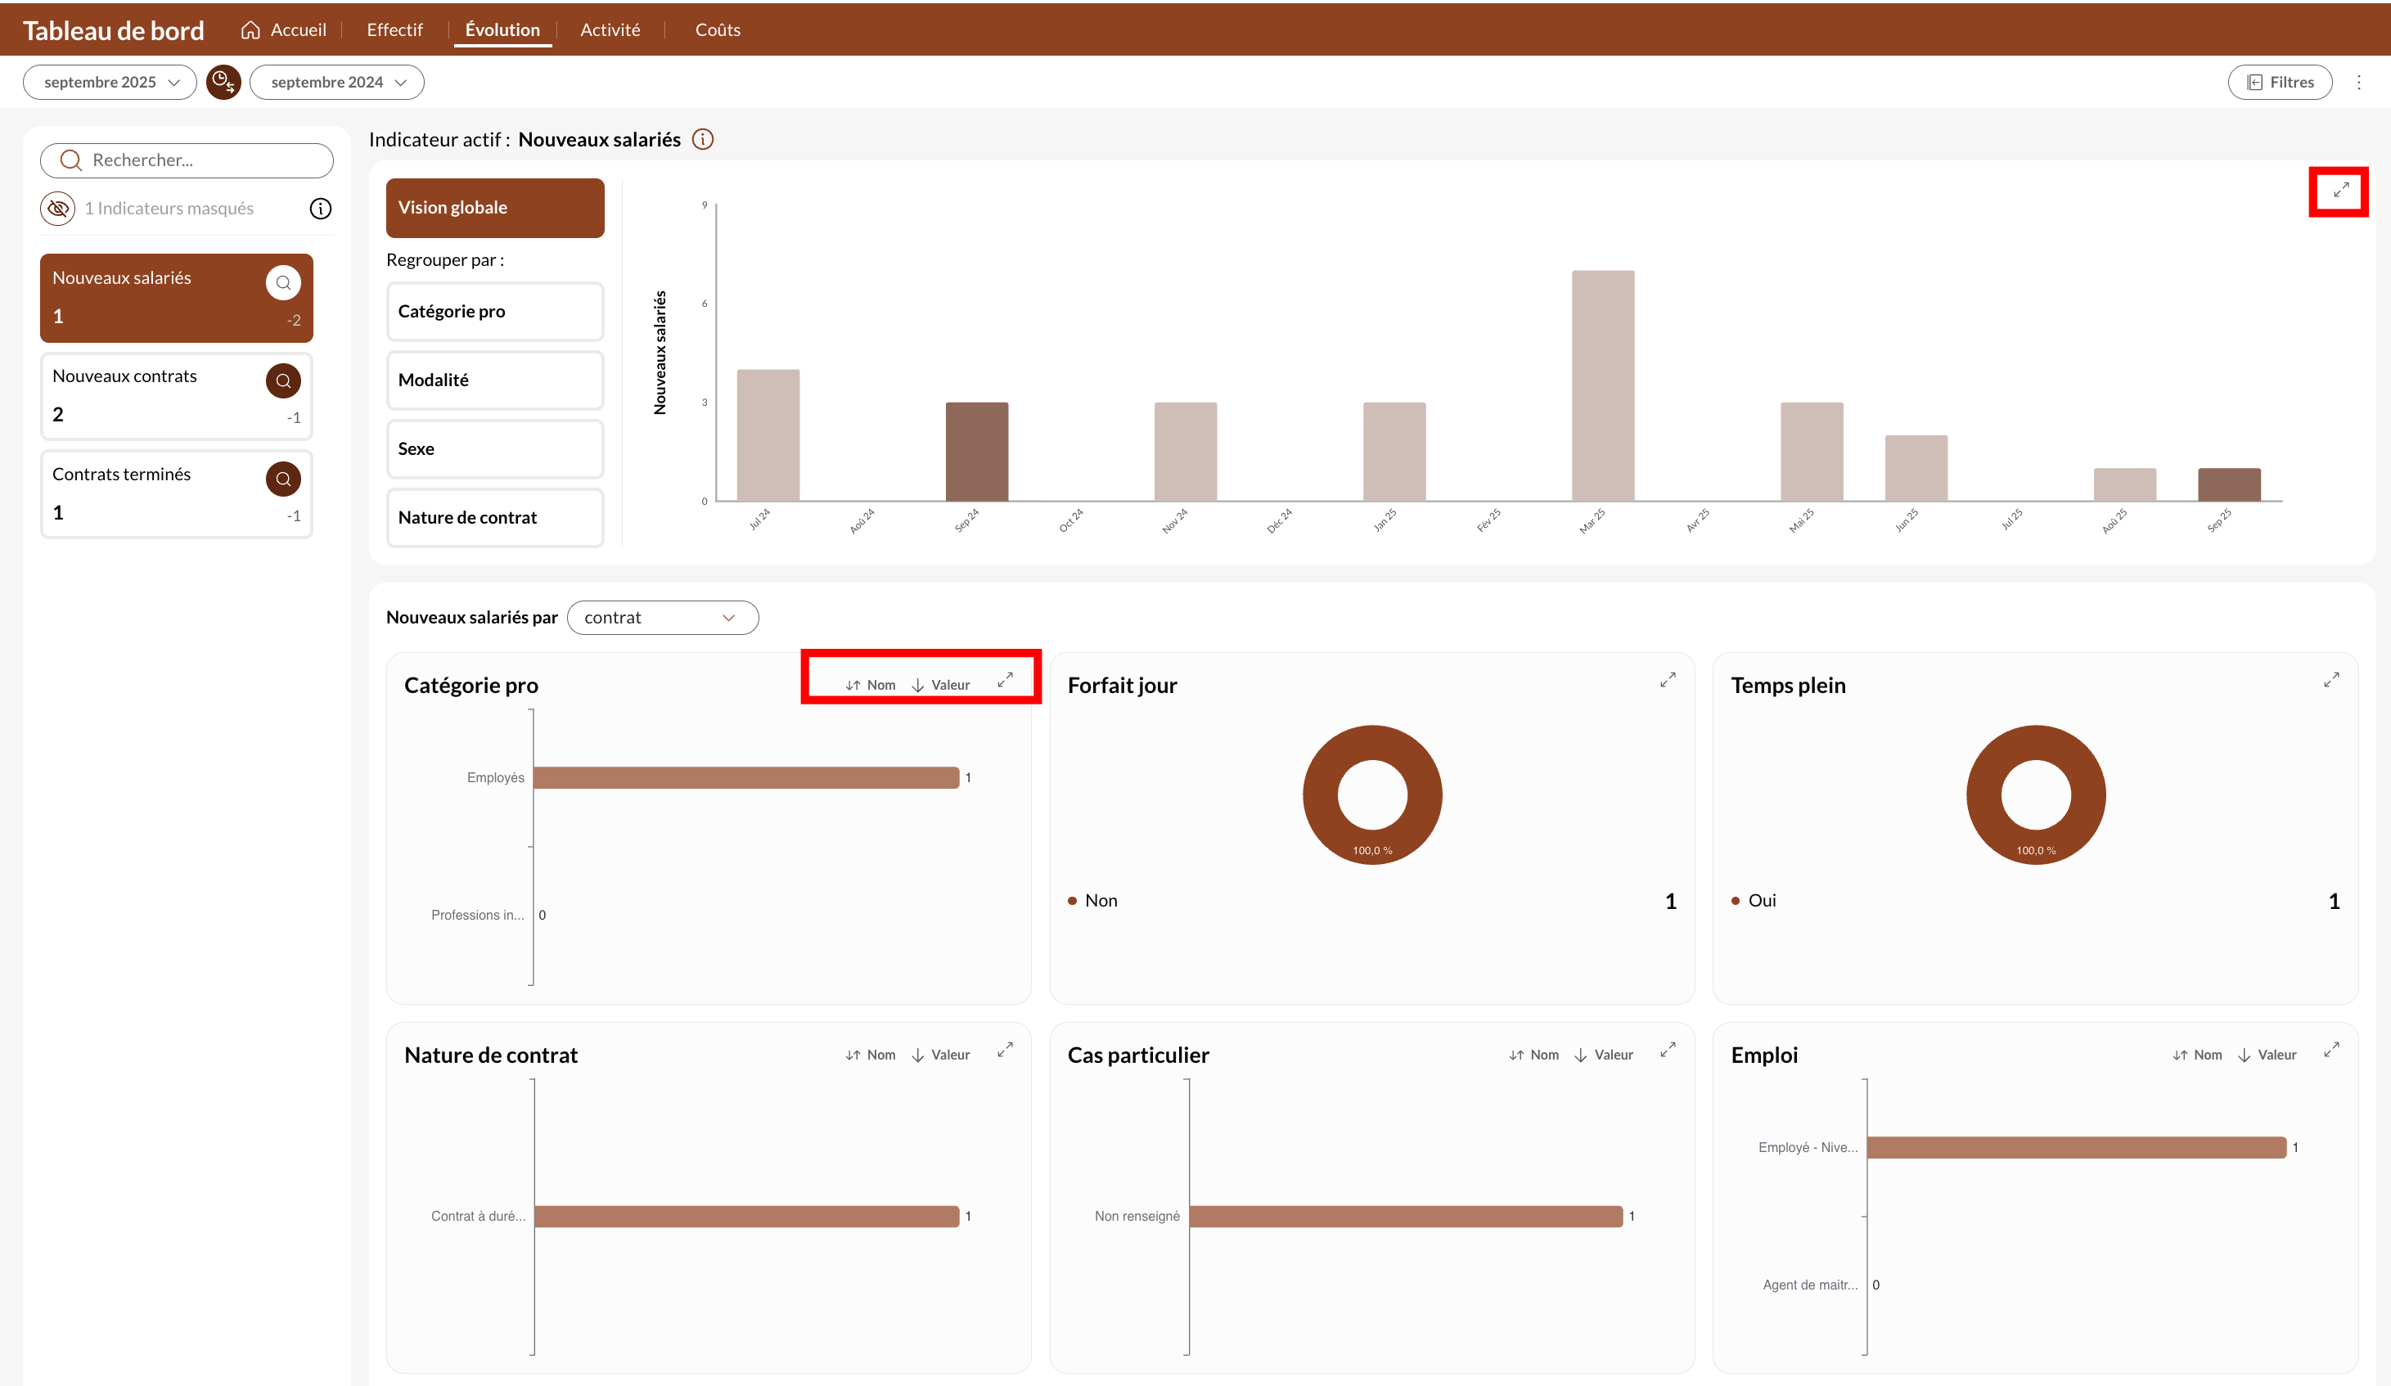Click the period comparison clock icon
The width and height of the screenshot is (2391, 1386).
click(223, 83)
